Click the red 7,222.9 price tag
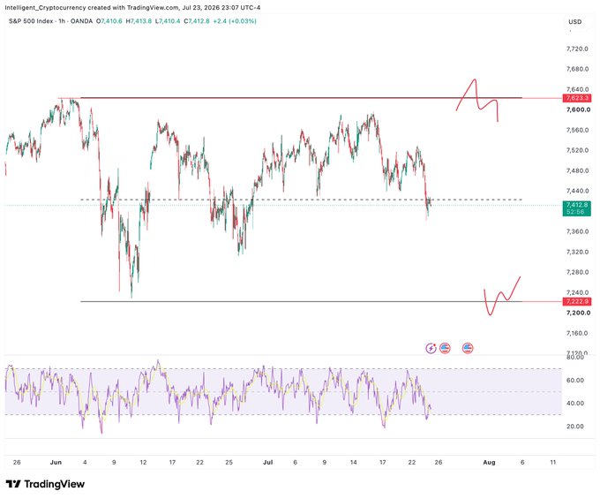This screenshot has width=600, height=499. coord(577,301)
